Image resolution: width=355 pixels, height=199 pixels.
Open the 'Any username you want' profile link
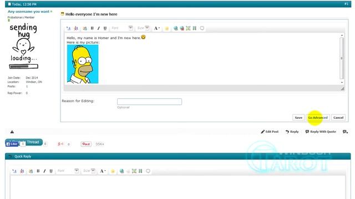coord(28,11)
